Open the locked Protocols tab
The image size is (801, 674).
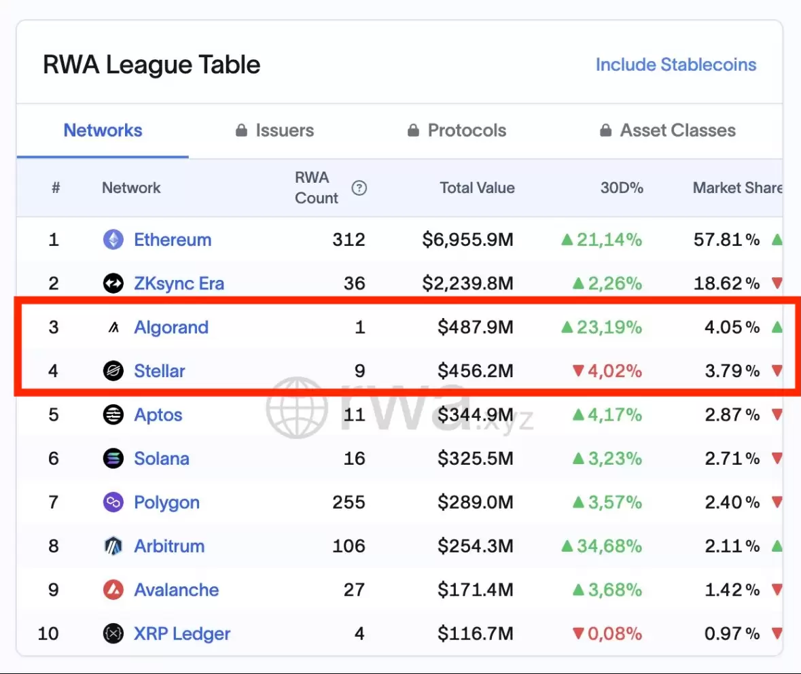click(x=457, y=130)
